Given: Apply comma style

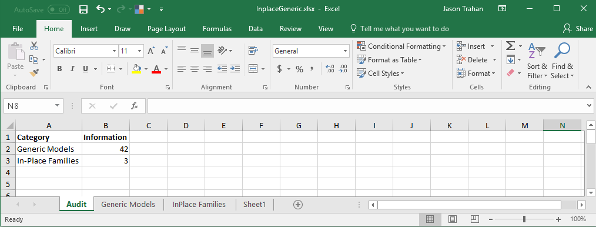Looking at the screenshot, I should (x=312, y=69).
